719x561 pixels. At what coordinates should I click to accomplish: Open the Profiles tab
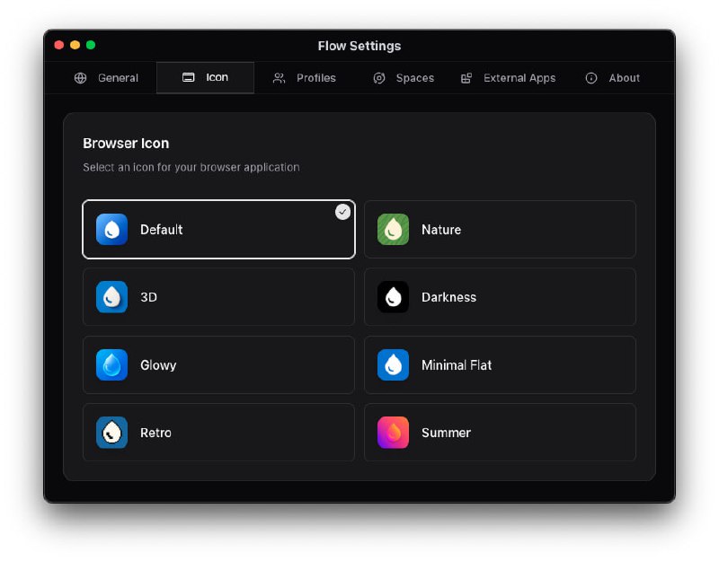pyautogui.click(x=306, y=78)
